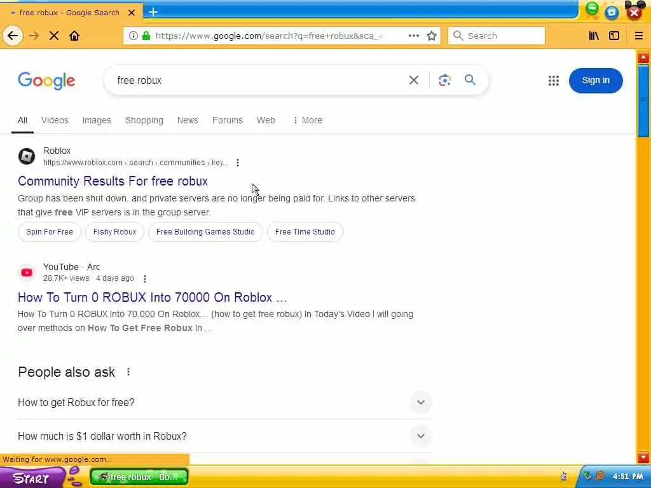Switch to the News tab
Viewport: 651px width, 488px height.
(188, 120)
